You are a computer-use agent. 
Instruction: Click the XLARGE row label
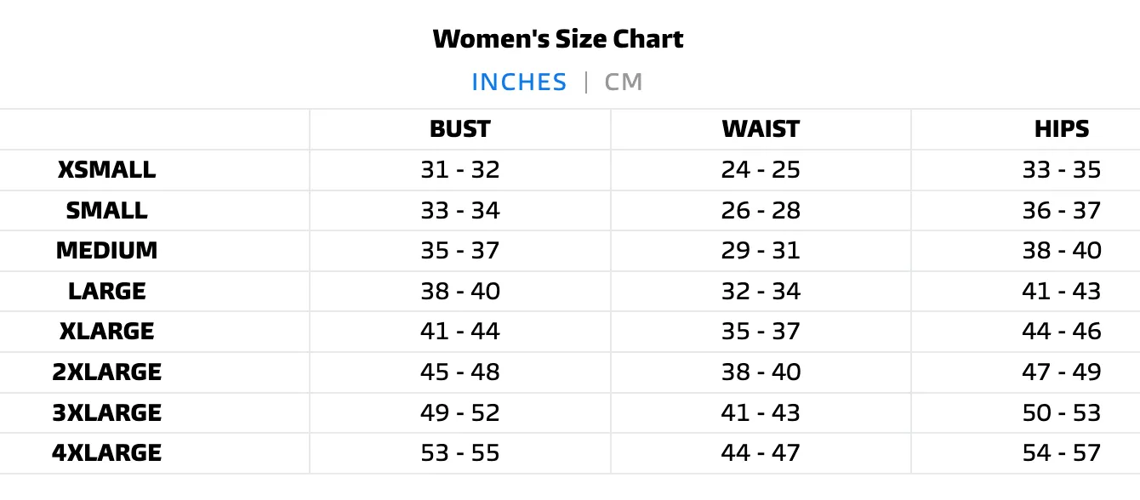(107, 331)
